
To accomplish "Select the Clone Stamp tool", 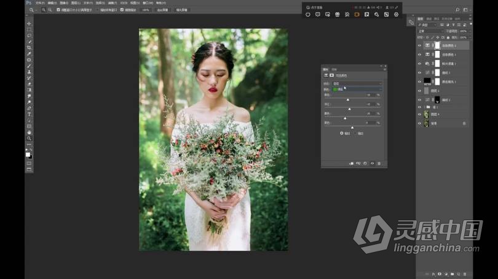I will coord(29,72).
